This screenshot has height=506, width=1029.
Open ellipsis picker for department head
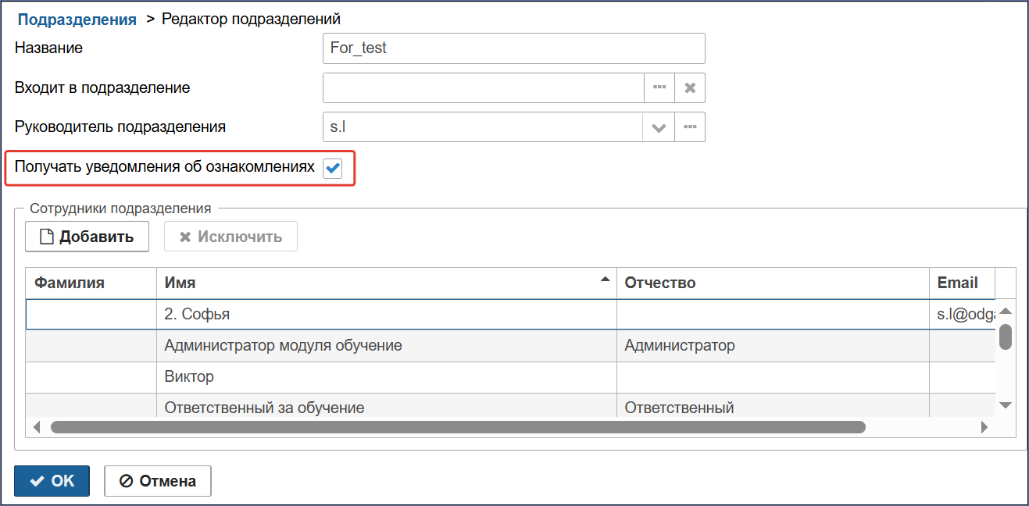pyautogui.click(x=690, y=127)
